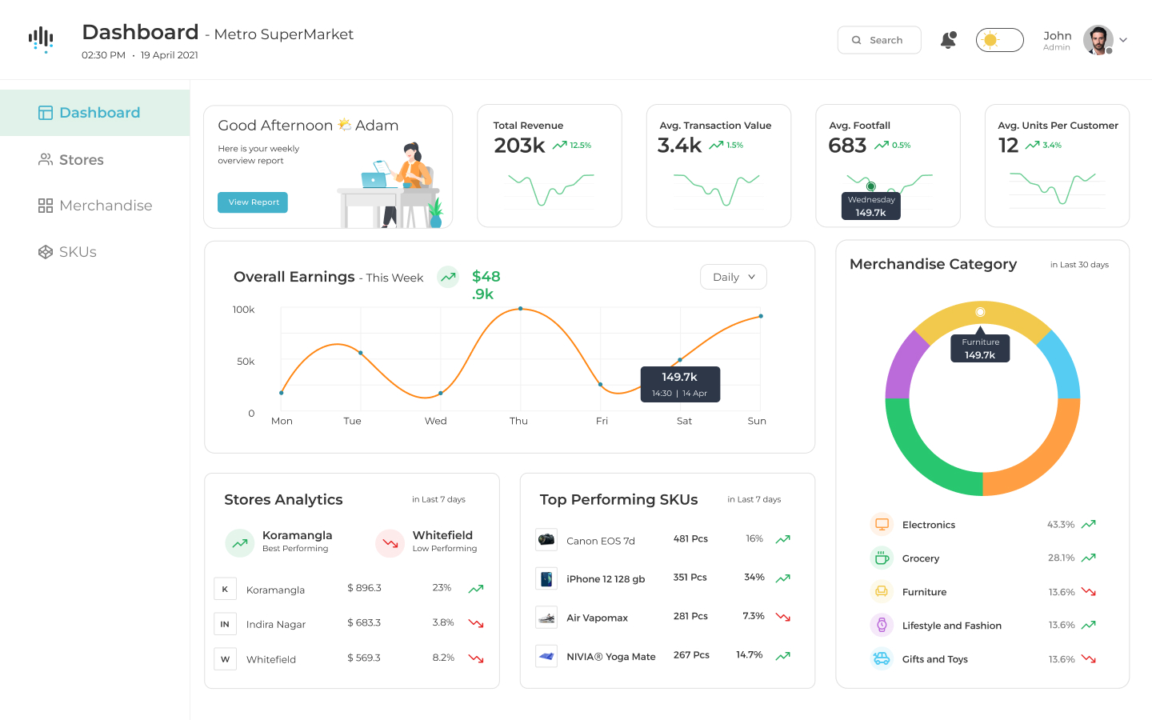
Task: Expand the user profile menu via the chevron
Action: [x=1123, y=39]
